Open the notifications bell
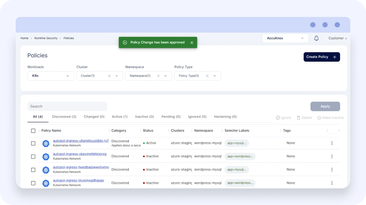Viewport: 366px width, 205px height. [316, 38]
